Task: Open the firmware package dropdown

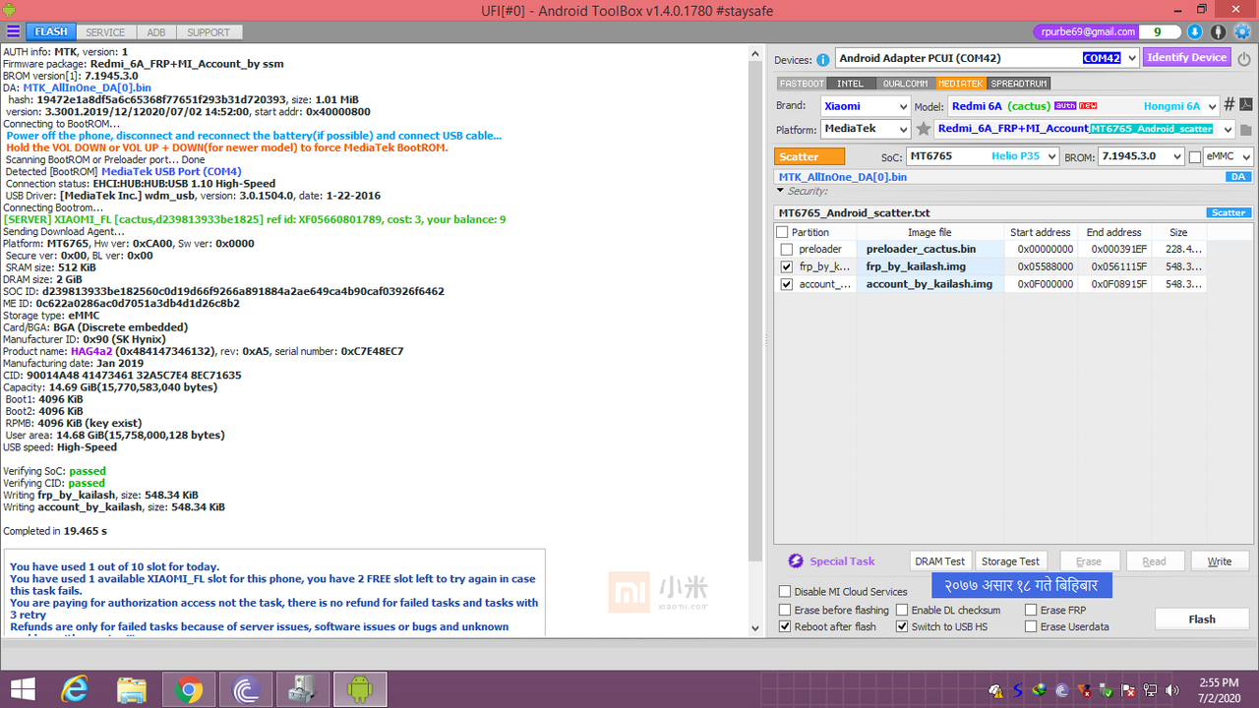Action: [x=1228, y=129]
